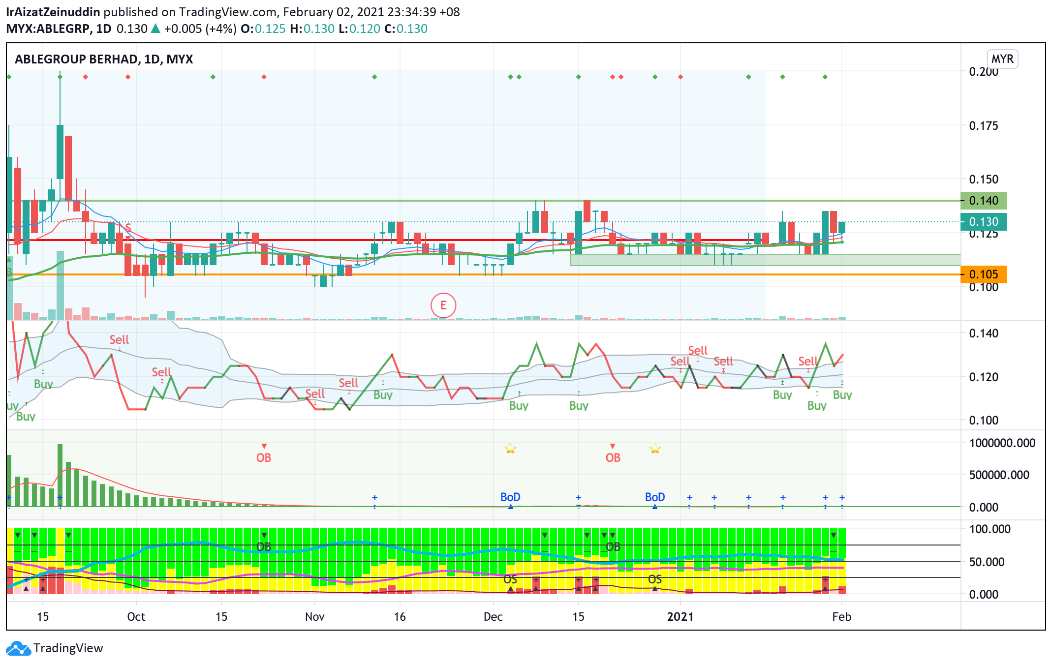
Task: Click the first OS label in bottom pane
Action: click(x=510, y=579)
